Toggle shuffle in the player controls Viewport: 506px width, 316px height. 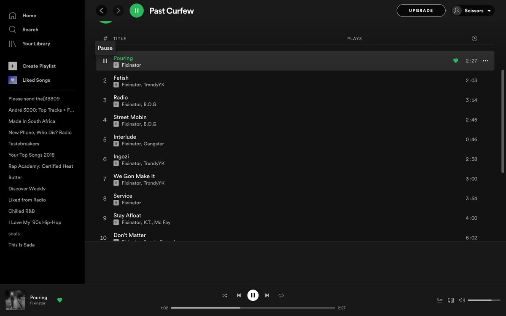click(x=225, y=295)
